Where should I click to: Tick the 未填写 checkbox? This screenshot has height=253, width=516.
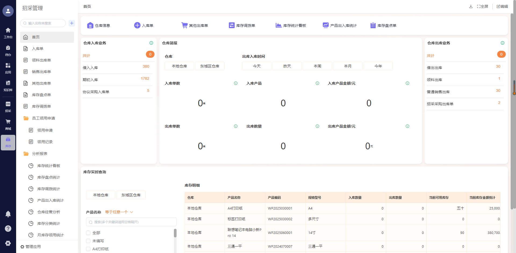pos(88,241)
